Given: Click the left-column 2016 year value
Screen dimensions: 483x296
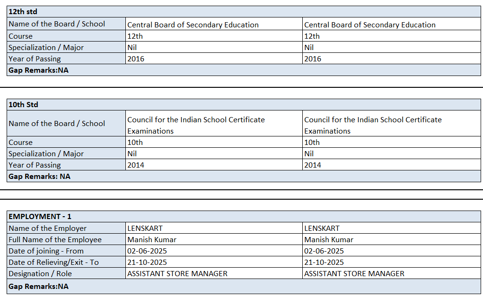Looking at the screenshot, I should 136,59.
